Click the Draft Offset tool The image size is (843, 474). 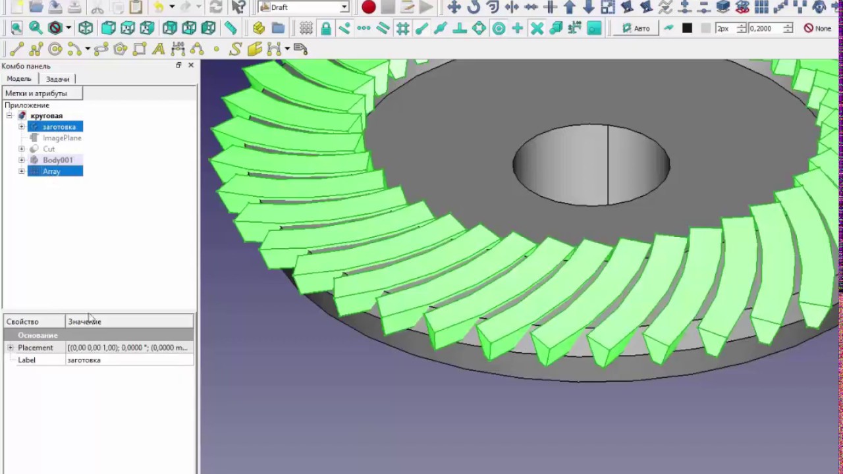(493, 7)
